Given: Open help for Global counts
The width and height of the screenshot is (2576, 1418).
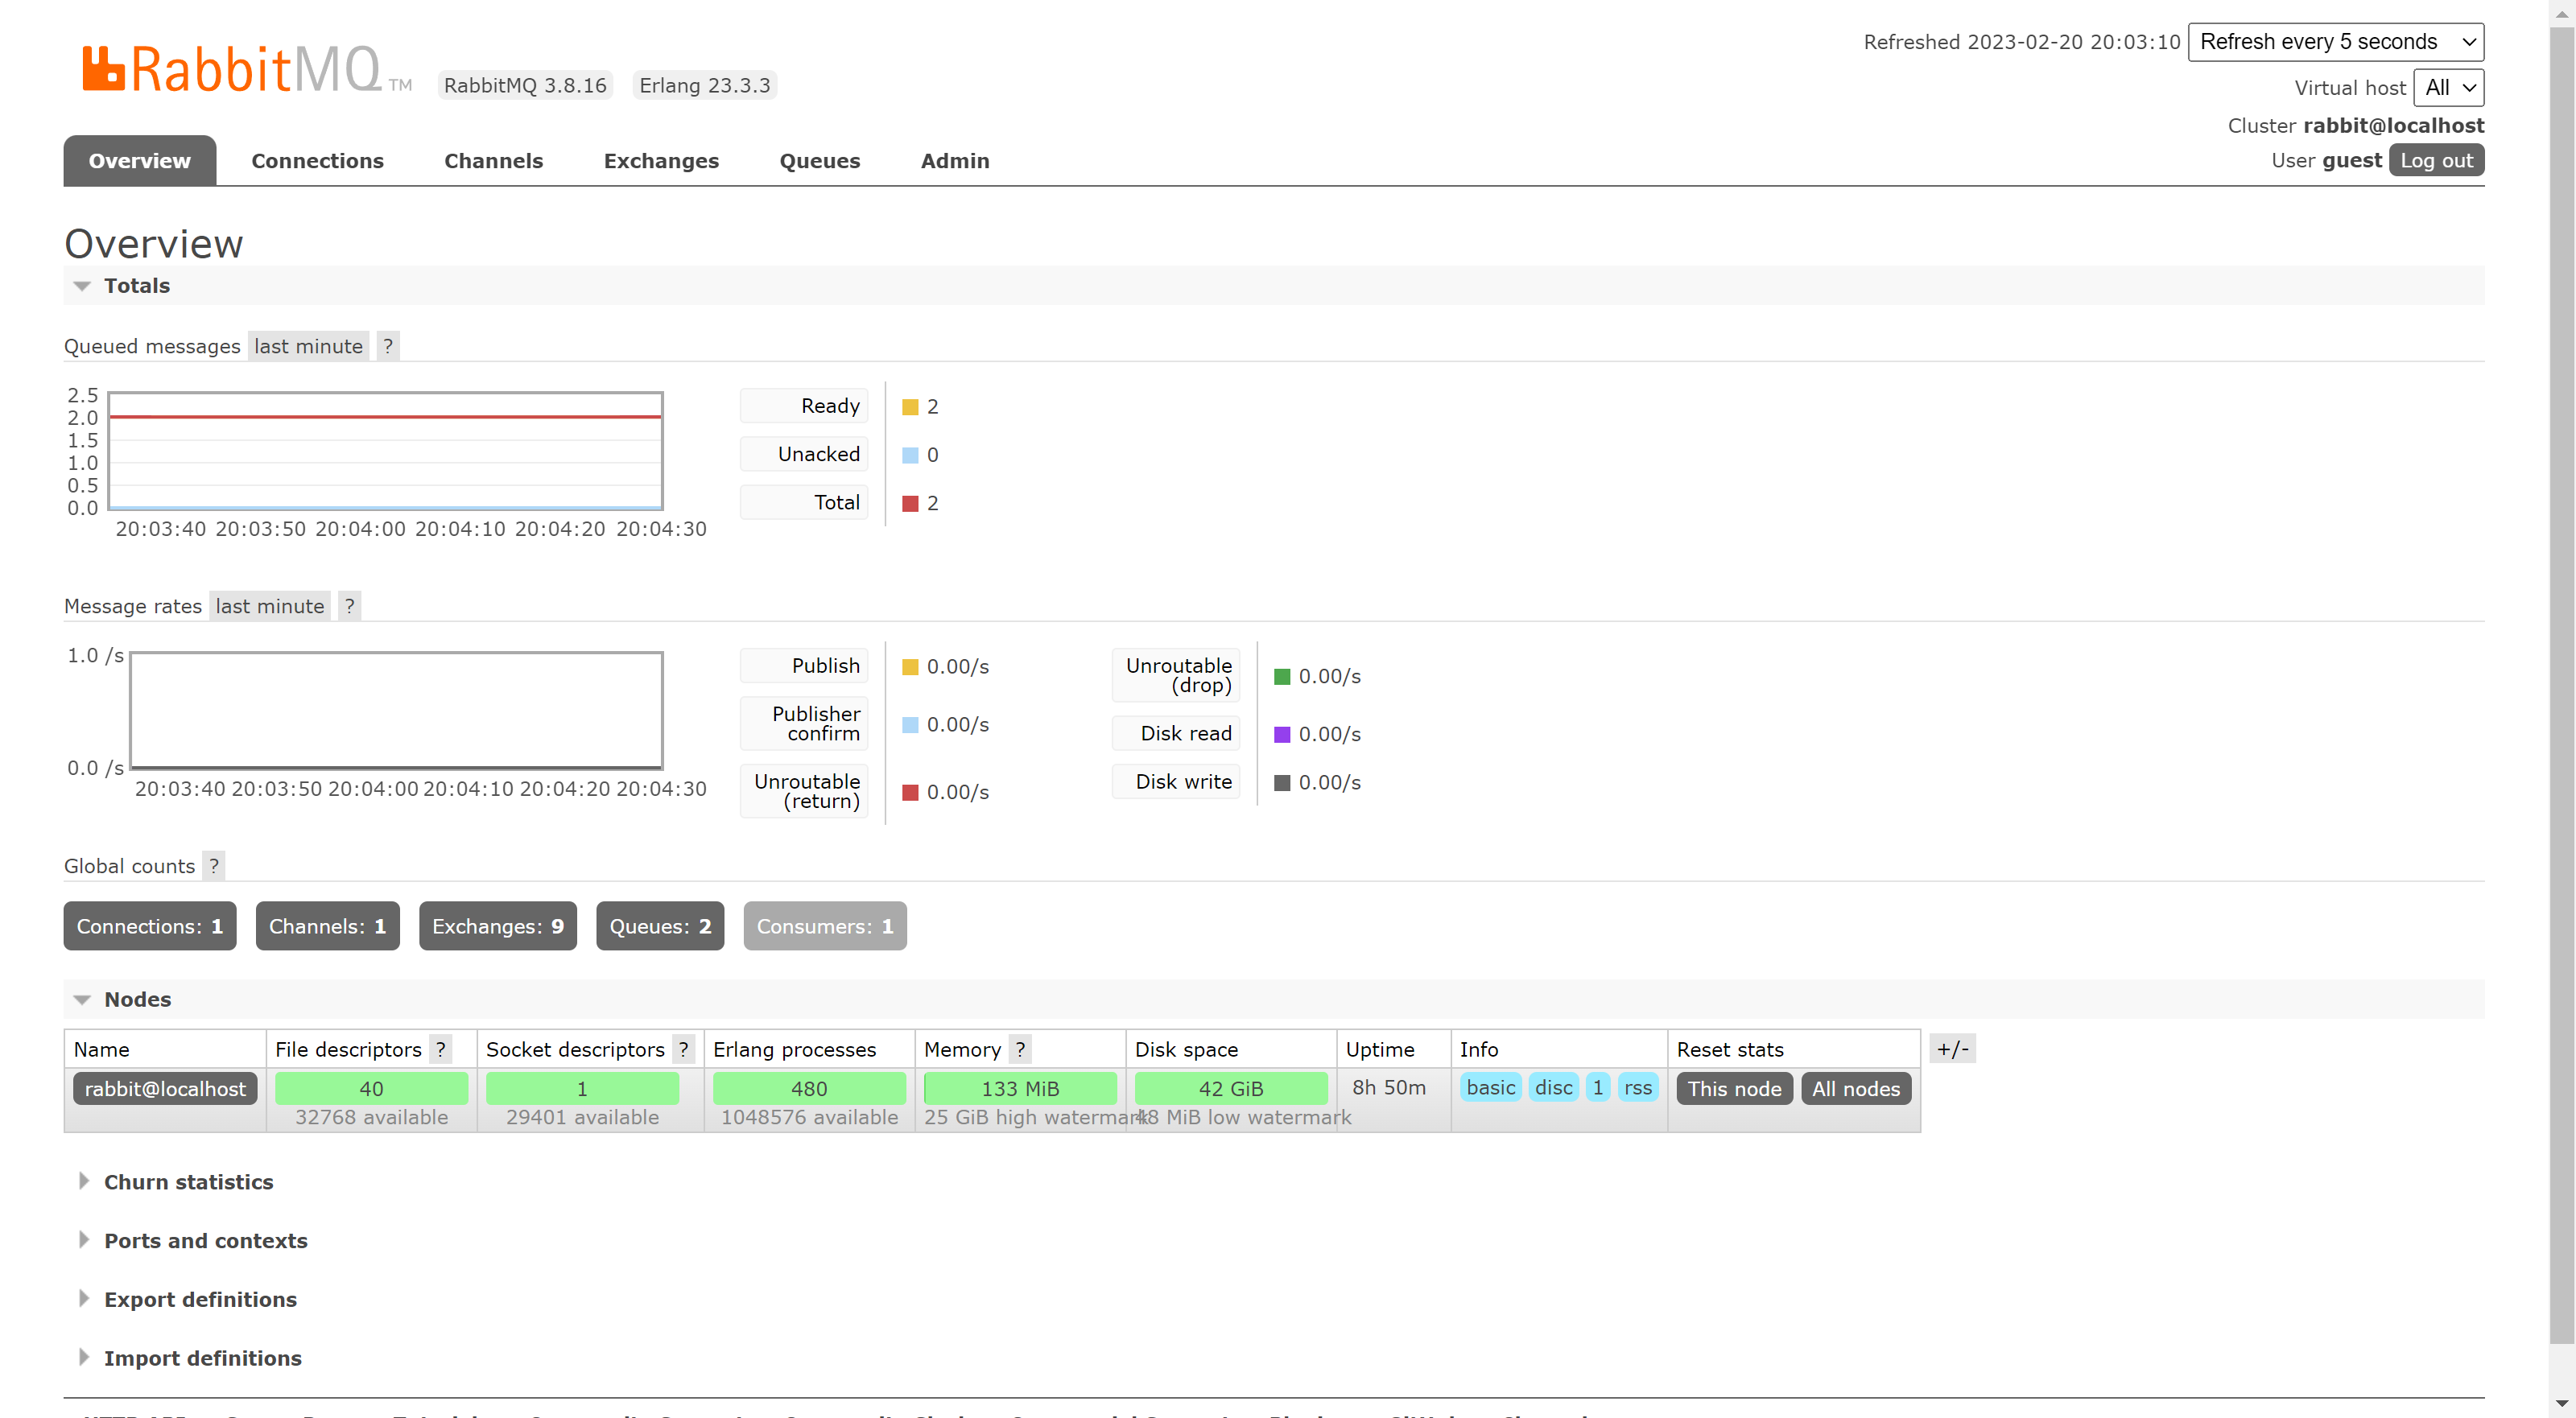Looking at the screenshot, I should tap(213, 866).
